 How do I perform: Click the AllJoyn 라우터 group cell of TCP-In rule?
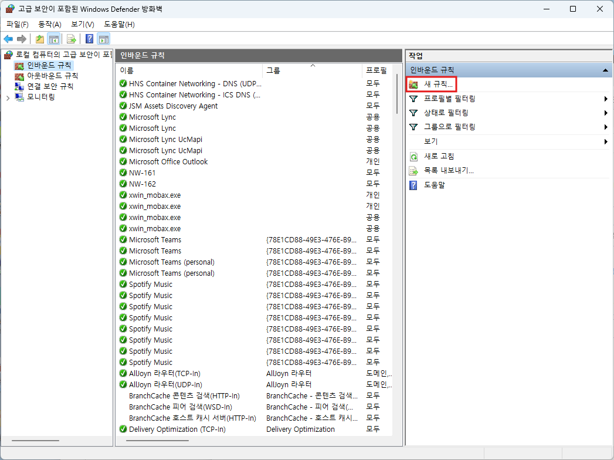[x=289, y=373]
